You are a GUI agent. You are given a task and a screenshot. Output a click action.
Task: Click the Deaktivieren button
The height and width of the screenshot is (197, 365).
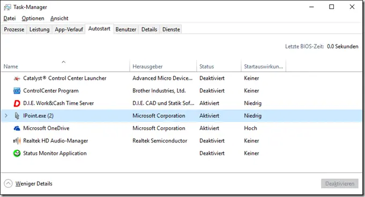coord(340,184)
